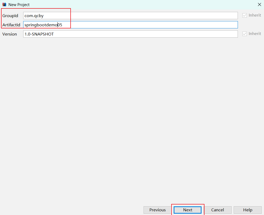Screen dimensions: 264x215
Task: Toggle the Inherit checkbox beside GroupId
Action: click(245, 15)
